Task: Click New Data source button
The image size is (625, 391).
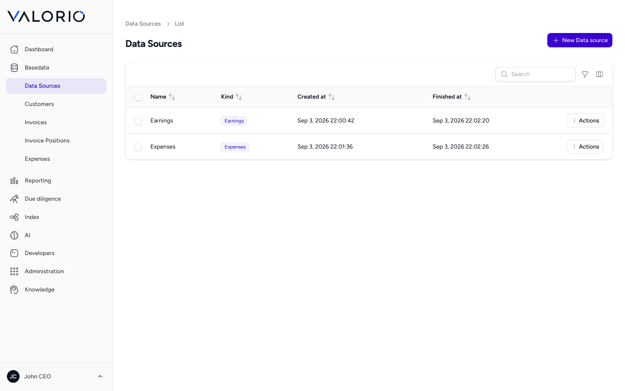Action: (580, 40)
